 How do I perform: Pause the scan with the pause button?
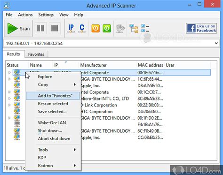(x=40, y=28)
